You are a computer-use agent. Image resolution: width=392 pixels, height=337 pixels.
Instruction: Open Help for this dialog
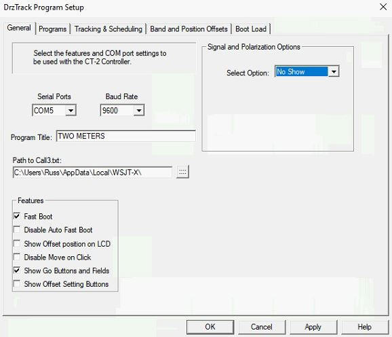364,327
